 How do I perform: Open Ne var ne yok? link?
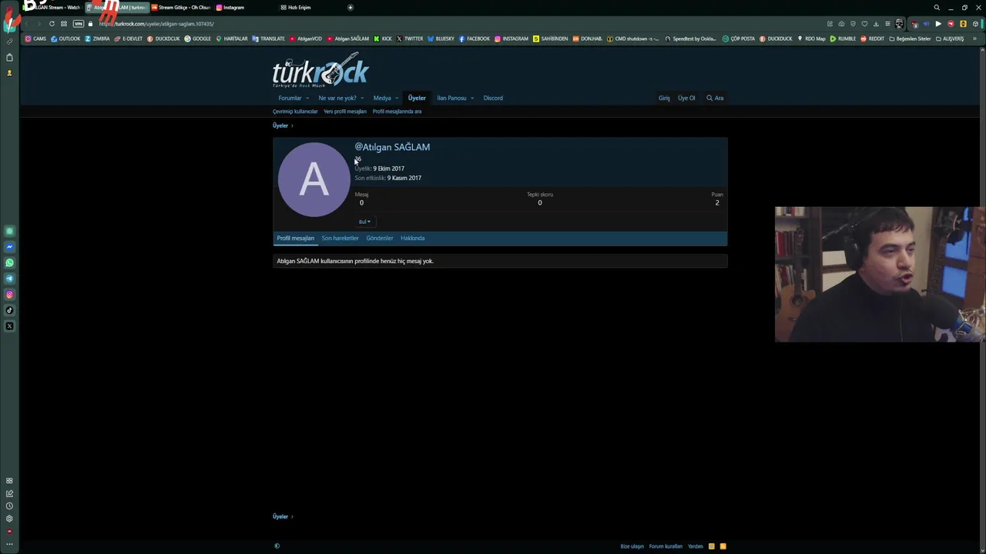[x=337, y=98]
